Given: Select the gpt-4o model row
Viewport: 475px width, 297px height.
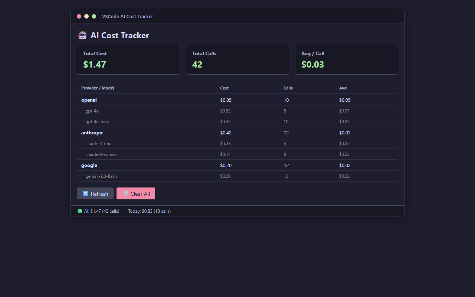Looking at the screenshot, I should coord(237,111).
